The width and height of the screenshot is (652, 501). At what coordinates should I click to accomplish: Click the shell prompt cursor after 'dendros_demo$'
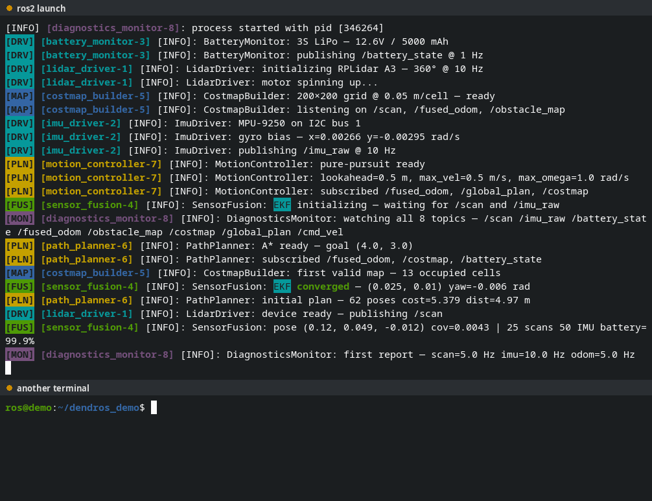pos(154,408)
